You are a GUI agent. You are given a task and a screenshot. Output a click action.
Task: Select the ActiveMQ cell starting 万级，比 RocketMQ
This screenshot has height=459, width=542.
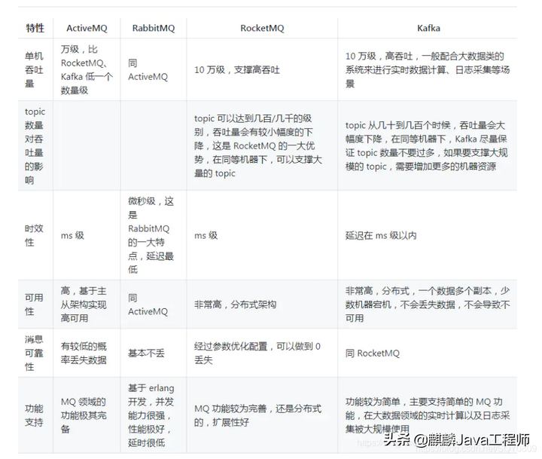(x=87, y=69)
